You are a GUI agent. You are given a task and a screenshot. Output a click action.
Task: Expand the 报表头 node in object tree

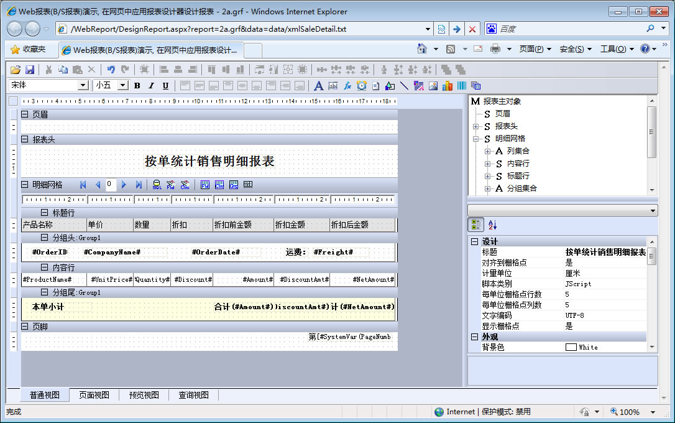click(476, 126)
